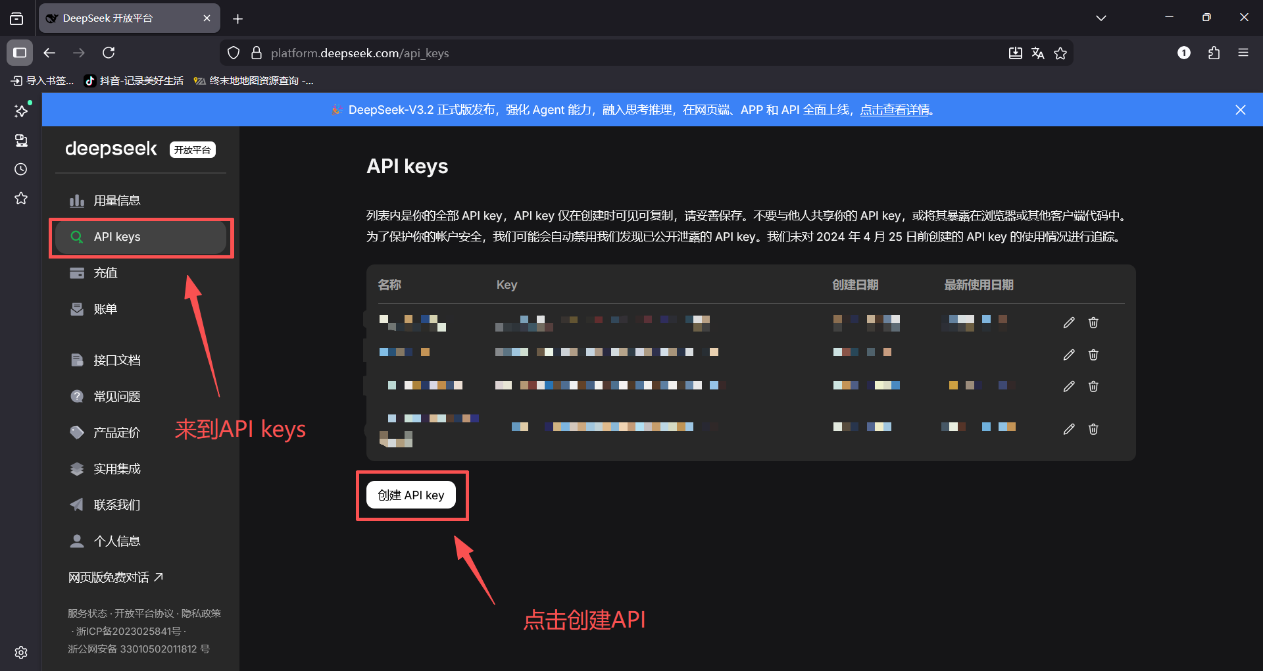Open the 服务状态 service status link
1263x671 pixels.
(x=87, y=614)
